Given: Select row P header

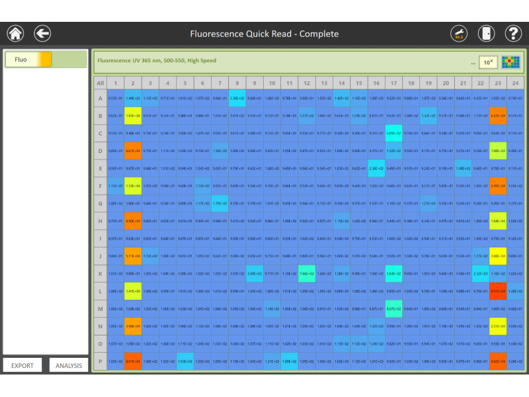Looking at the screenshot, I should pos(100,361).
